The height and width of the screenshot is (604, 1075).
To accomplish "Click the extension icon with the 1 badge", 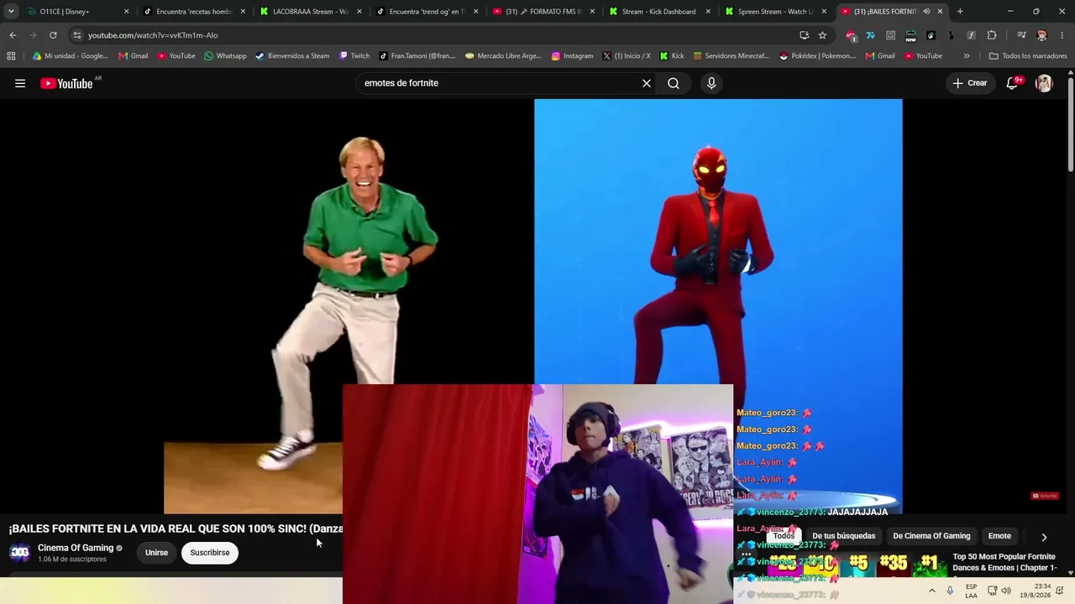I will click(x=851, y=35).
